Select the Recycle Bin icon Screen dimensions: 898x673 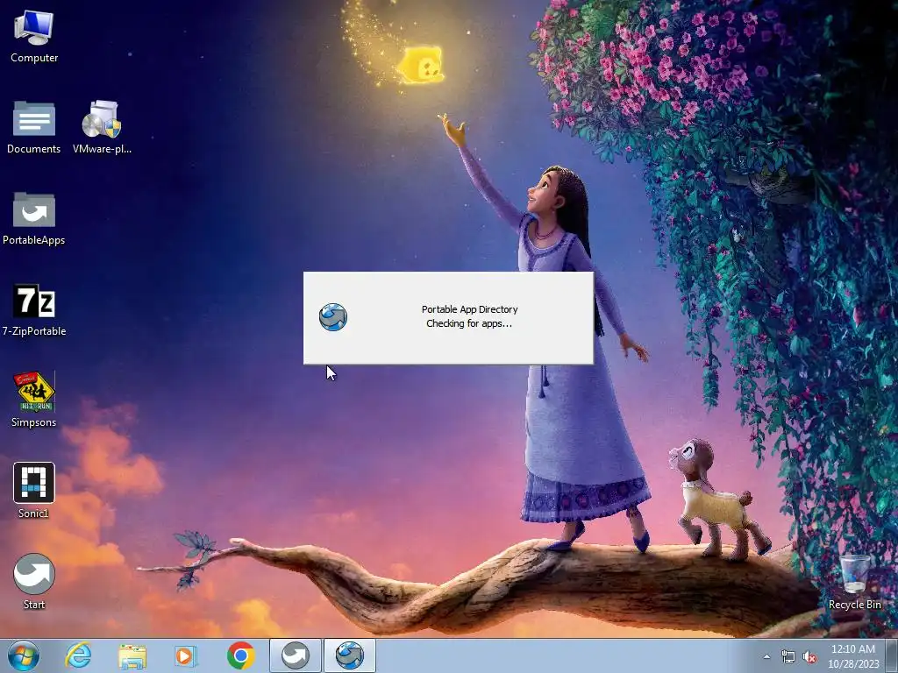coord(854,582)
